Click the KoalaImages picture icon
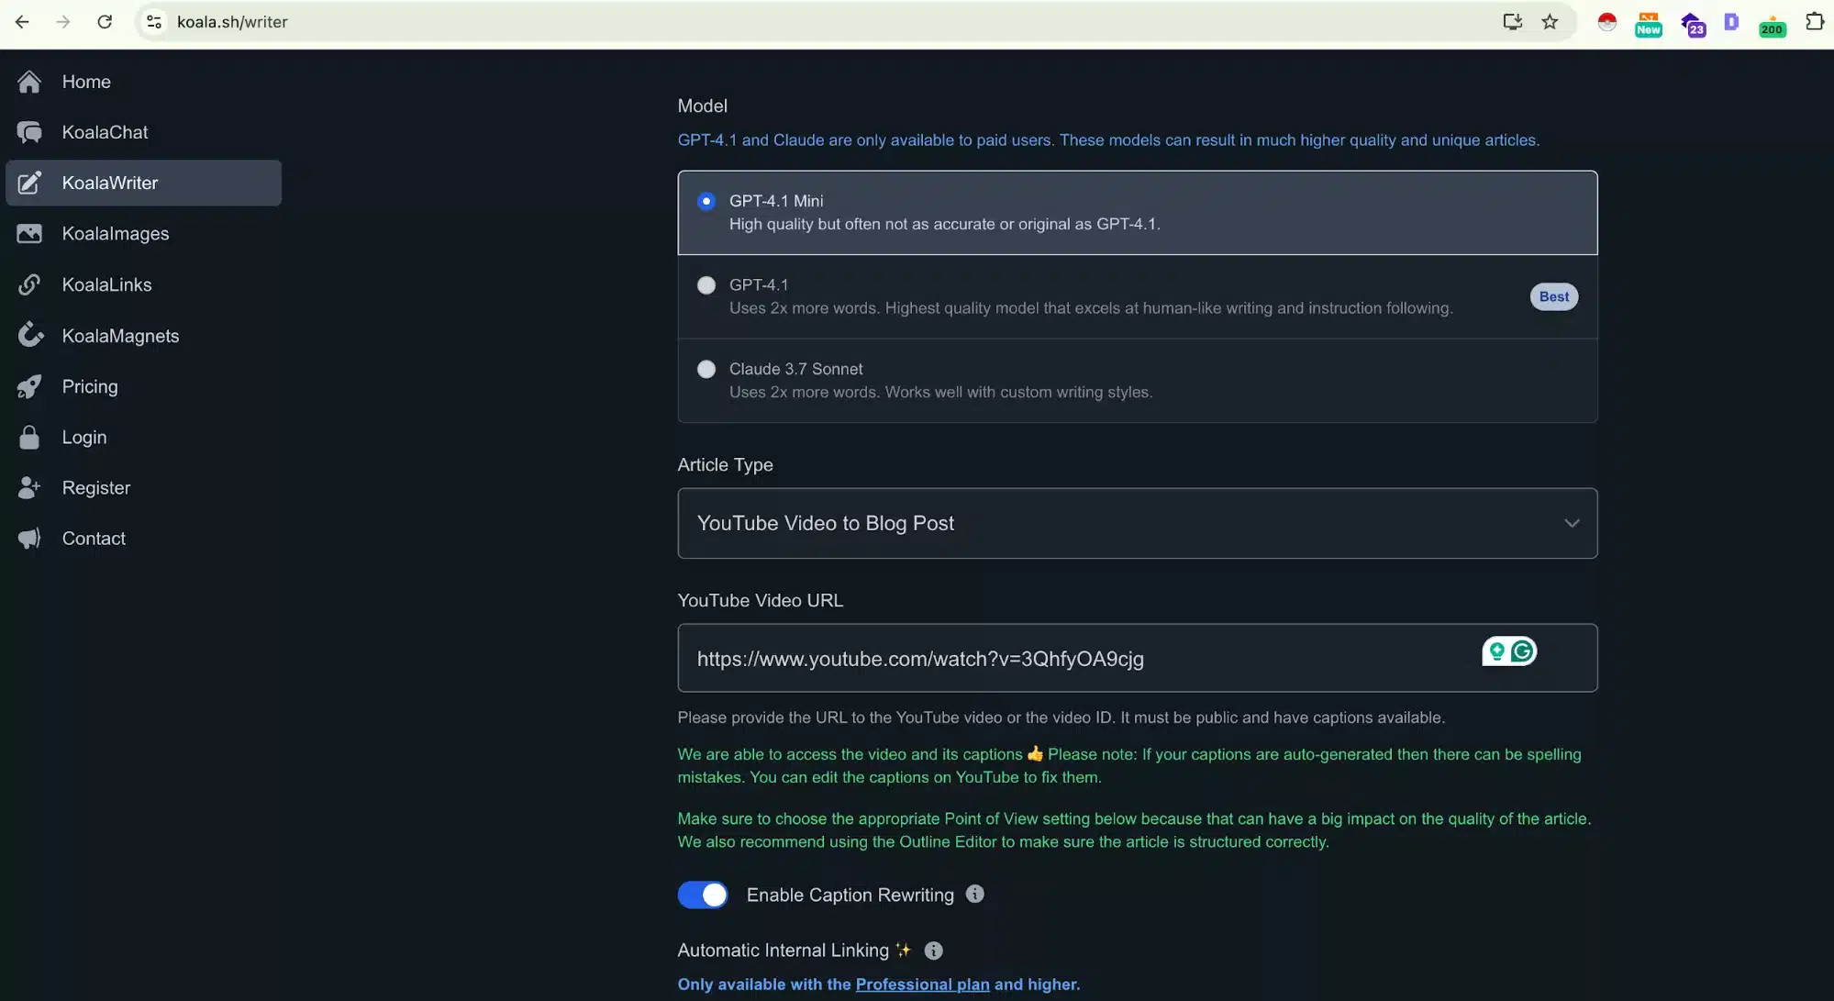Screen dimensions: 1834x1001 pyautogui.click(x=29, y=234)
